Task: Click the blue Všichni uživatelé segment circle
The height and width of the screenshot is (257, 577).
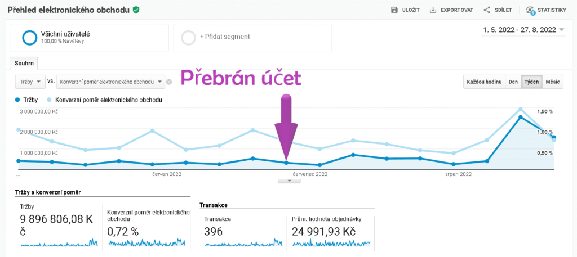Action: 29,38
